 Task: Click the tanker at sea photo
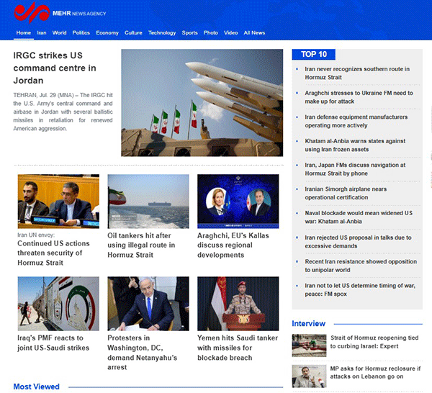click(x=148, y=202)
